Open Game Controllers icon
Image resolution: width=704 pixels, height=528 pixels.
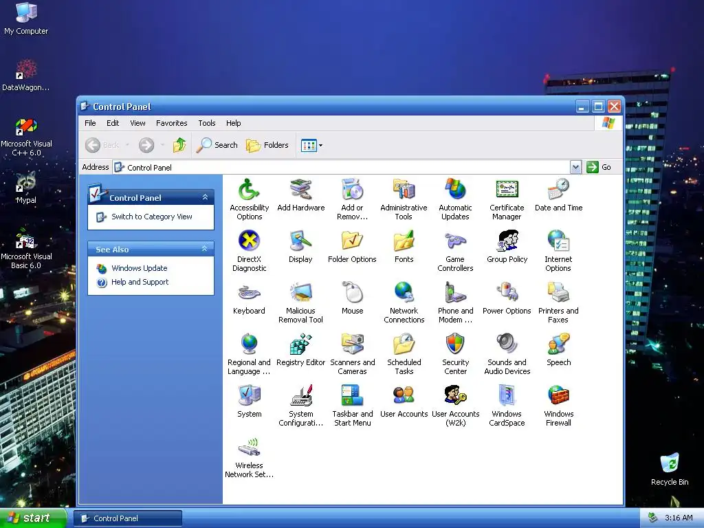click(455, 250)
